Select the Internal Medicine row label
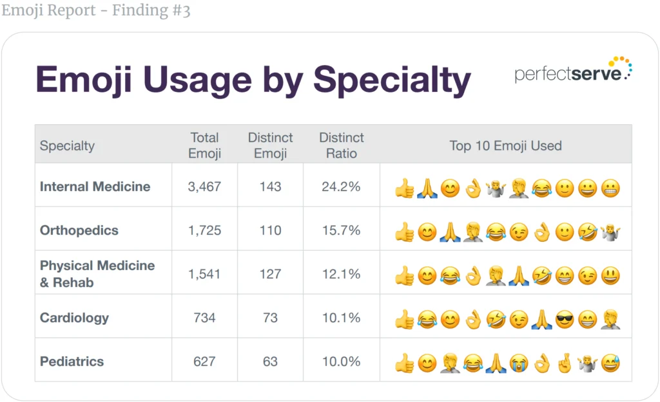The width and height of the screenshot is (660, 402). click(x=95, y=187)
